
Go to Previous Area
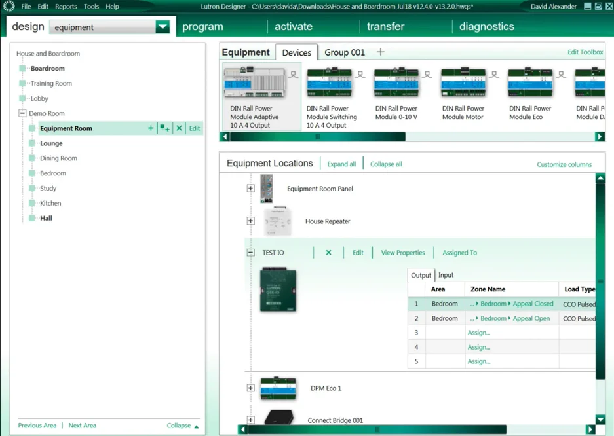click(37, 426)
